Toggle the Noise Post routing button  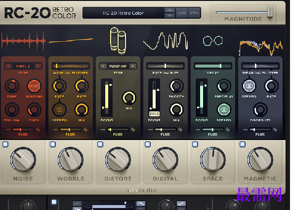point(34,86)
